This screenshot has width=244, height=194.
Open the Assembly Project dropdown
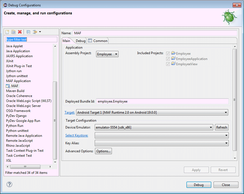(x=107, y=54)
